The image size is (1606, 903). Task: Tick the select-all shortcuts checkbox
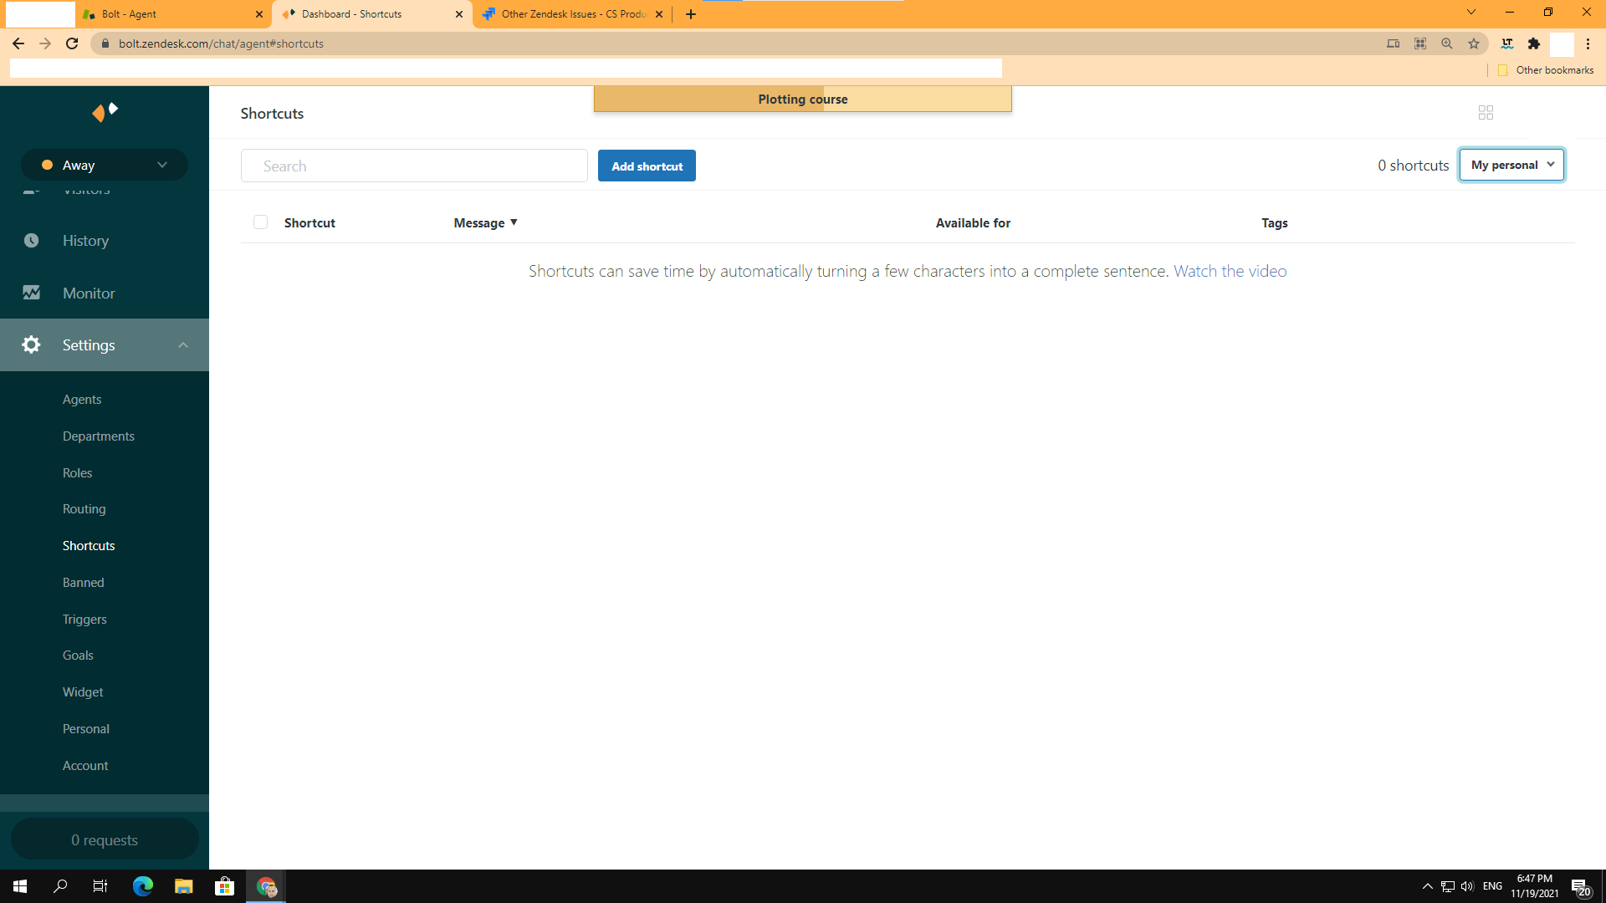point(260,222)
